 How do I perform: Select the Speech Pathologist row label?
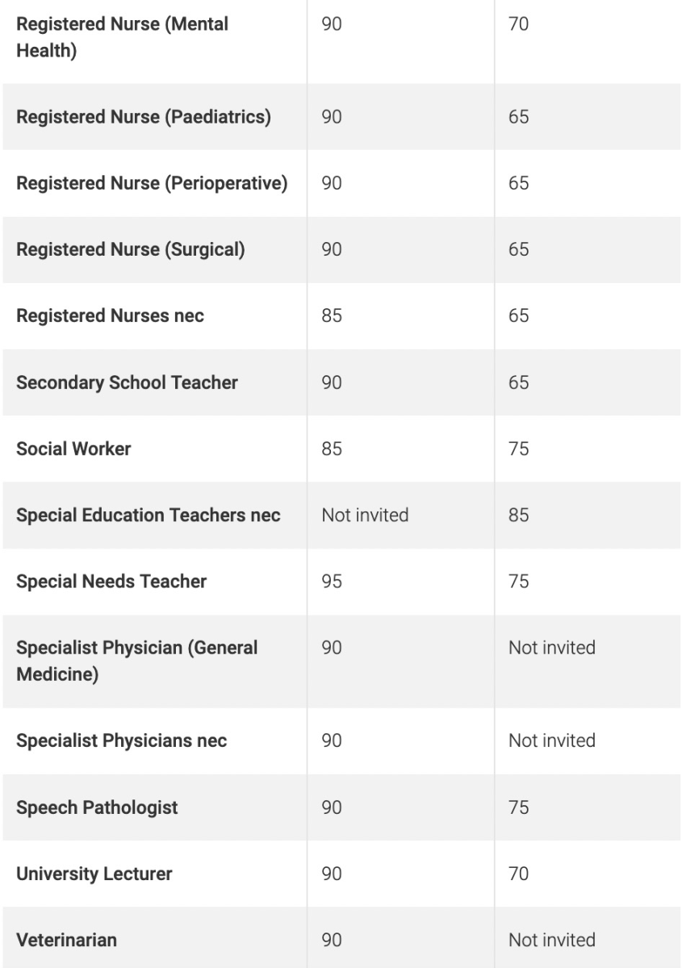(x=97, y=807)
